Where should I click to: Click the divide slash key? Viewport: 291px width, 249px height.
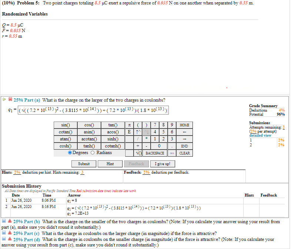click(138, 139)
